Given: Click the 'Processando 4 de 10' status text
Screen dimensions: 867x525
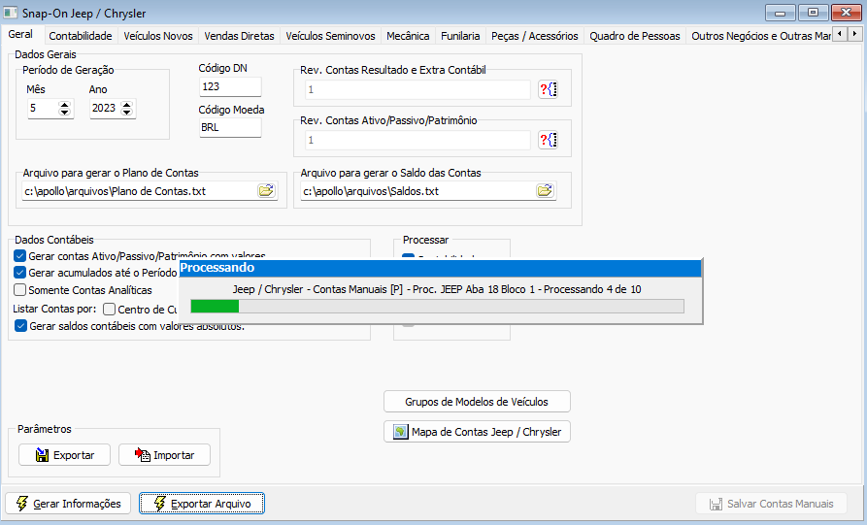Looking at the screenshot, I should pyautogui.click(x=592, y=289).
